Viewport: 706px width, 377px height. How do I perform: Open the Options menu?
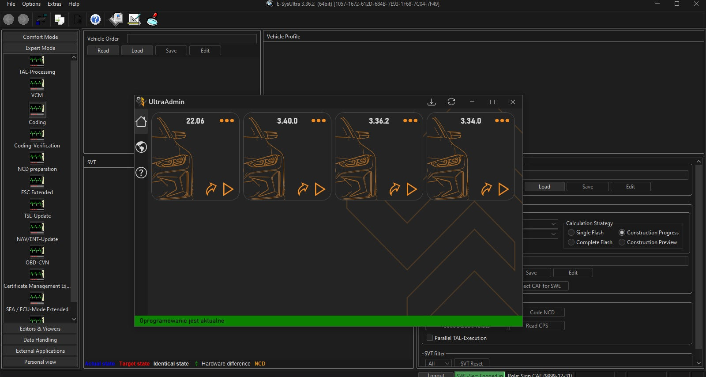click(31, 4)
